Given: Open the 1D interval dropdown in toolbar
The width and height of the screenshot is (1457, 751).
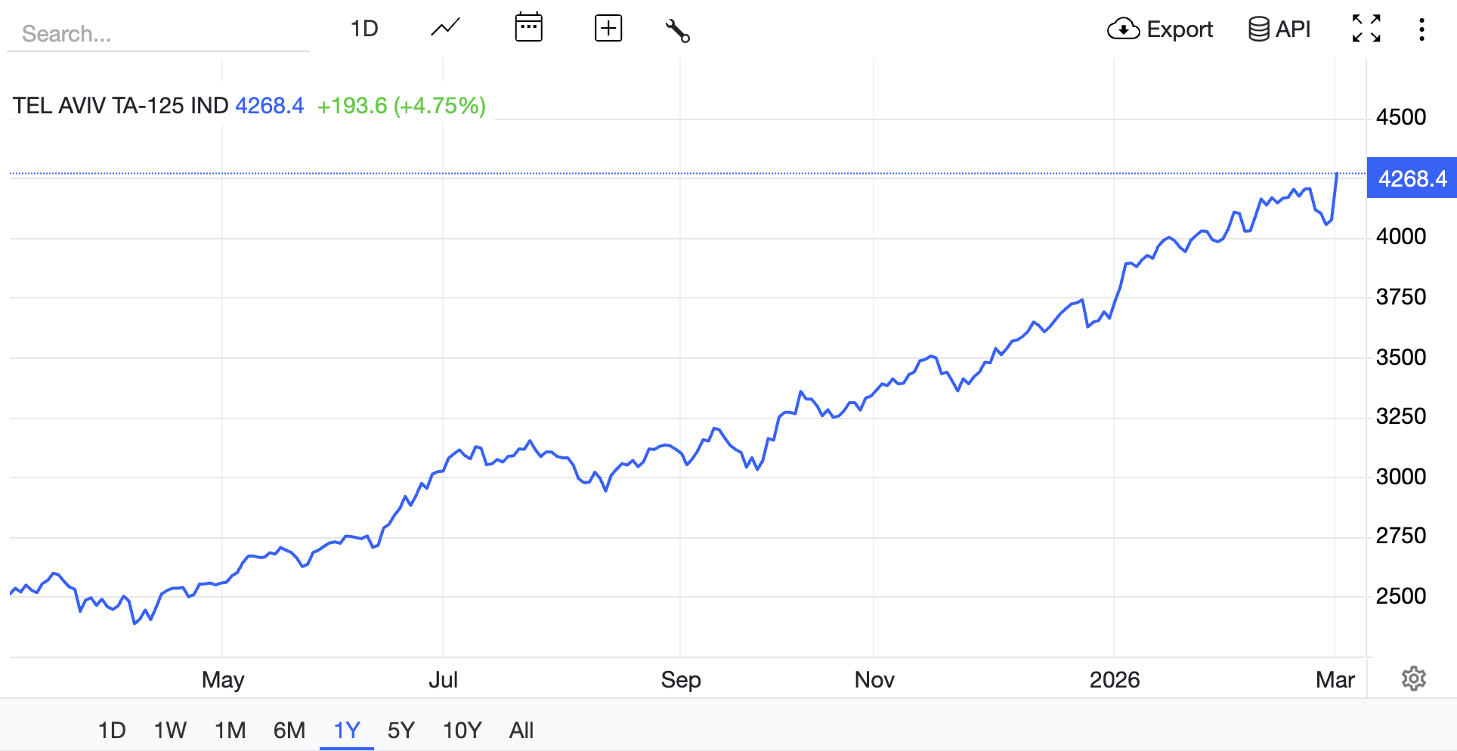Looking at the screenshot, I should [364, 29].
